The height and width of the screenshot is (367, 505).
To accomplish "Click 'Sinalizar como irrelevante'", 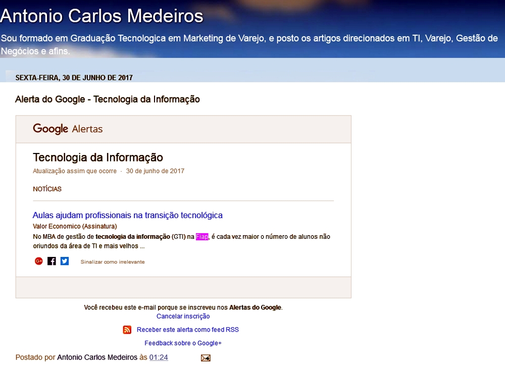I will [x=113, y=261].
